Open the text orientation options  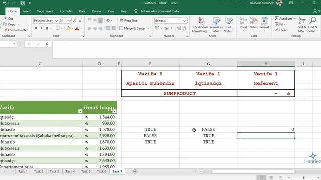(109, 21)
